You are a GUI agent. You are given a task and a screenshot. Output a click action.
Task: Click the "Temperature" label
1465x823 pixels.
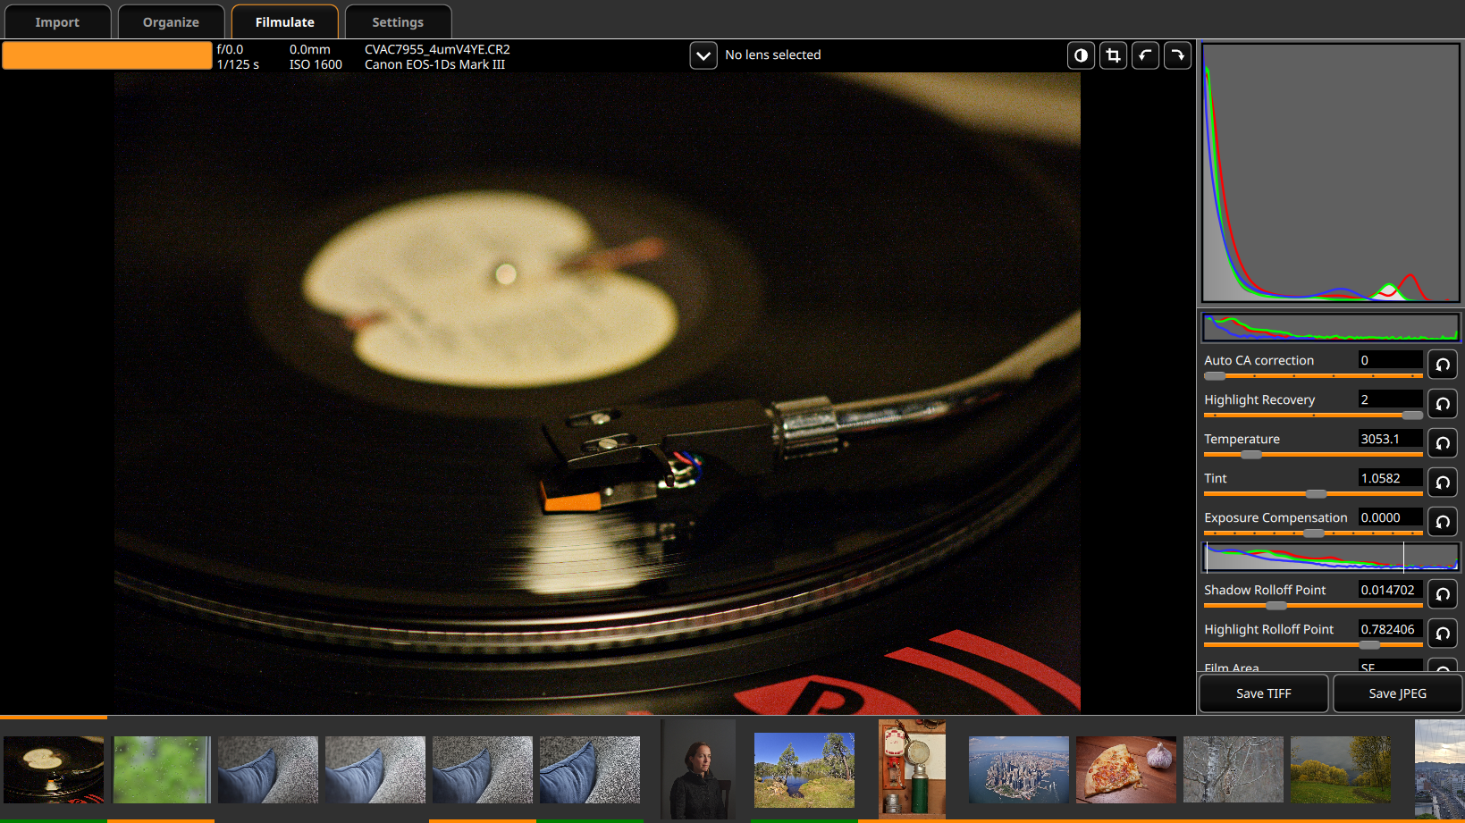1242,439
